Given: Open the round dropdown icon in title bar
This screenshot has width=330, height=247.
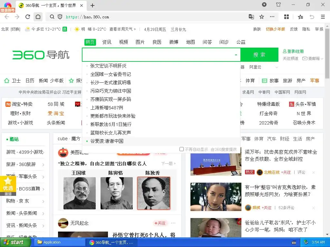Looking at the screenshot, I should coord(264,5).
